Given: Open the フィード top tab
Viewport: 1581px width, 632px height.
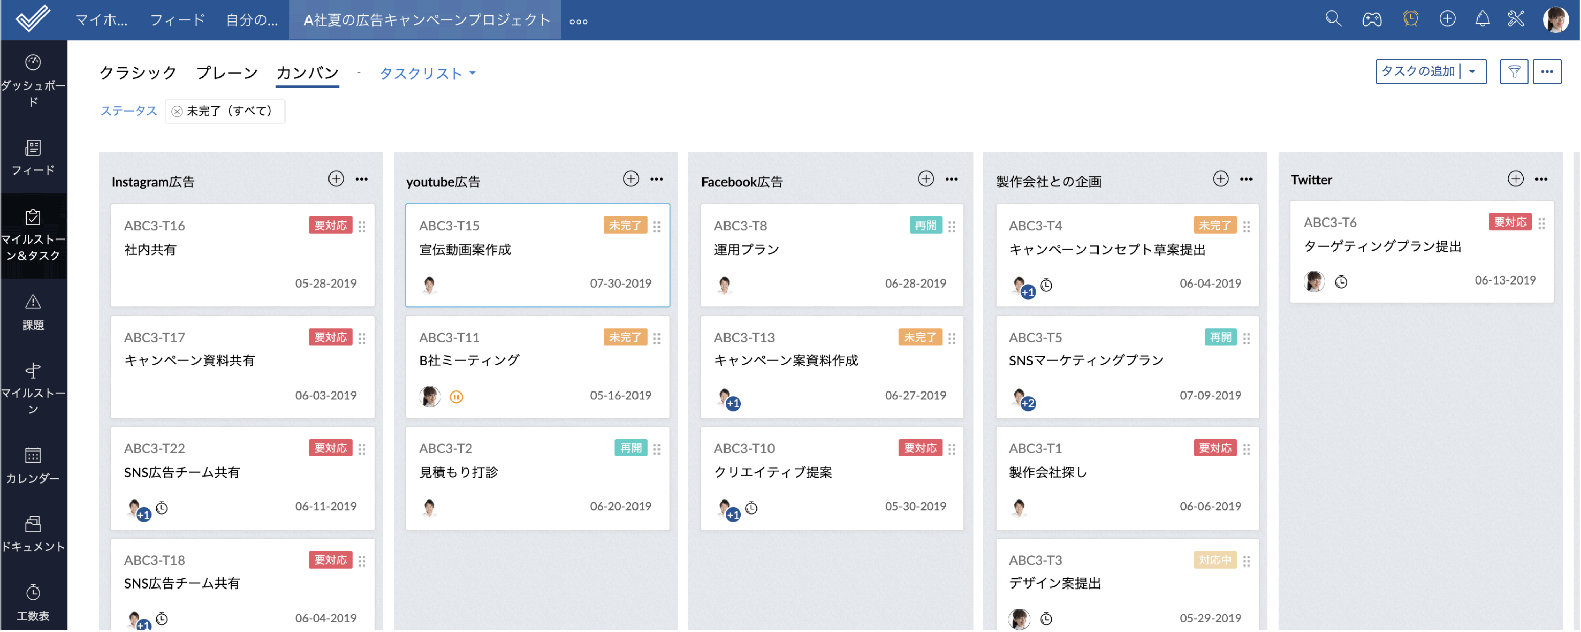Looking at the screenshot, I should click(177, 19).
